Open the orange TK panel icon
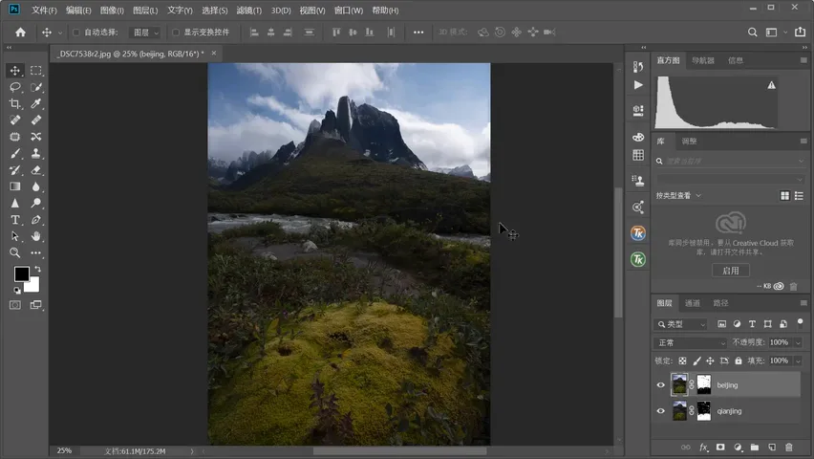This screenshot has width=814, height=459. 638,233
